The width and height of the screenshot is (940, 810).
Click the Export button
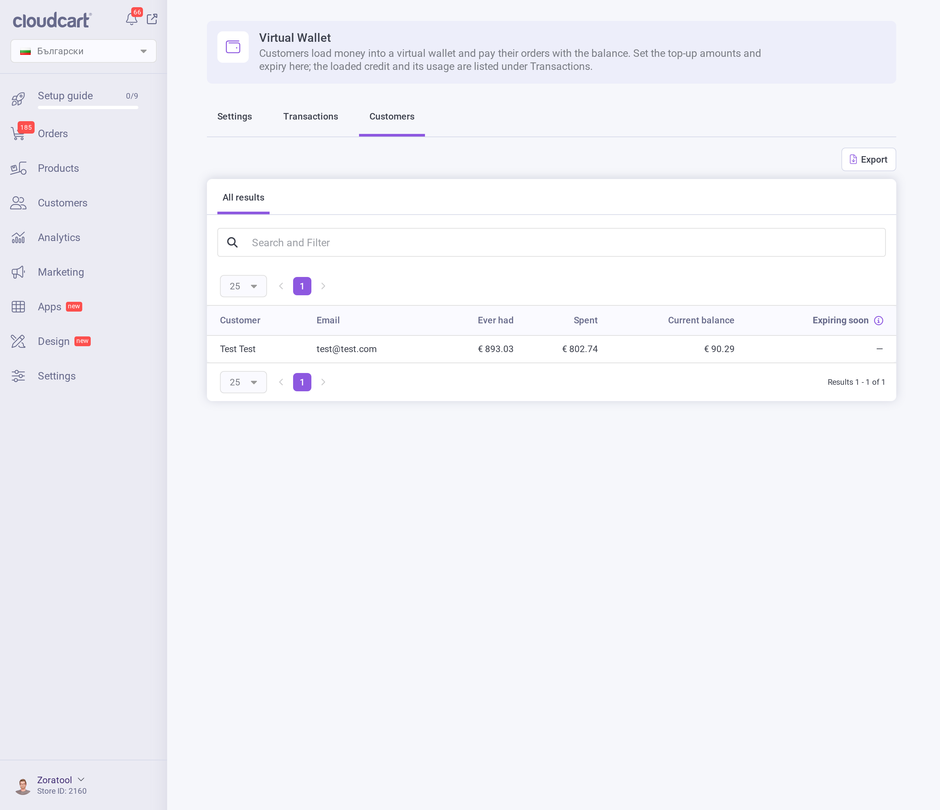coord(868,159)
